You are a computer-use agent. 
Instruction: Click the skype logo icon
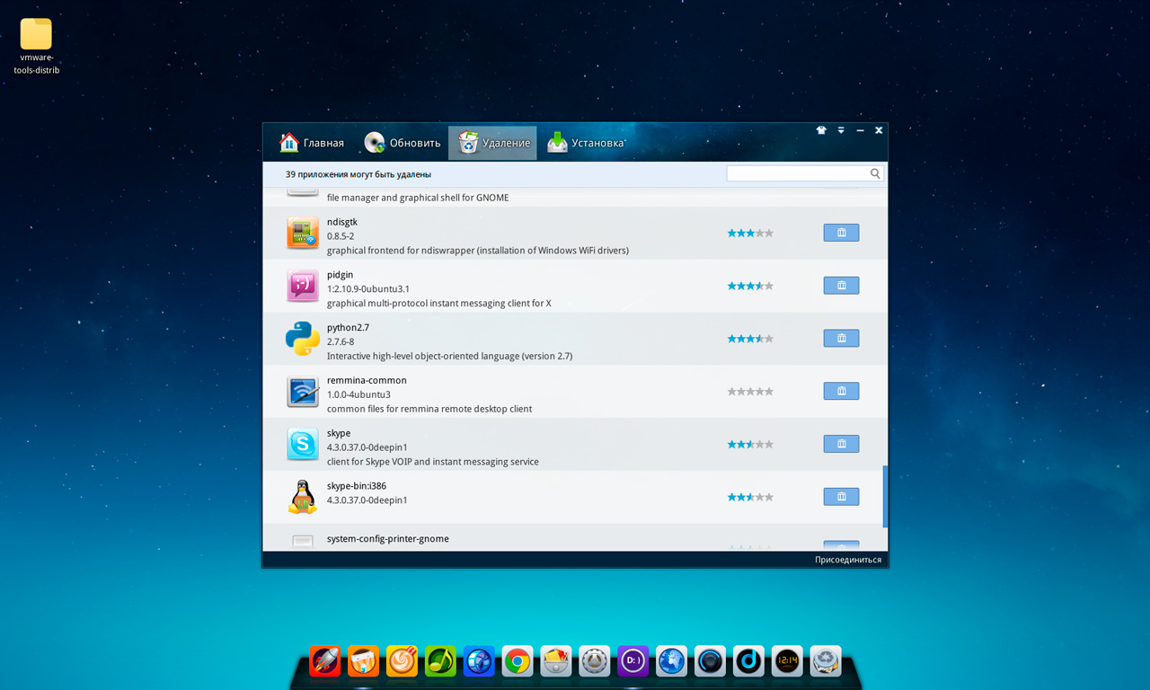click(x=303, y=444)
